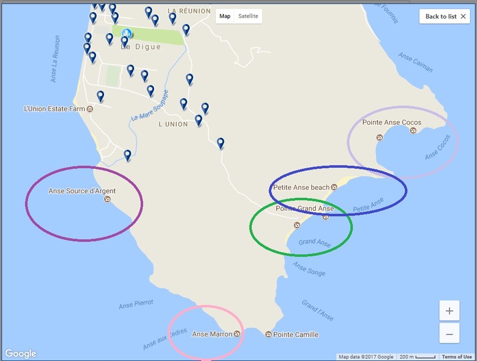Viewport: 477px width, 361px height.
Task: Click the Back to list button
Action: pyautogui.click(x=444, y=16)
